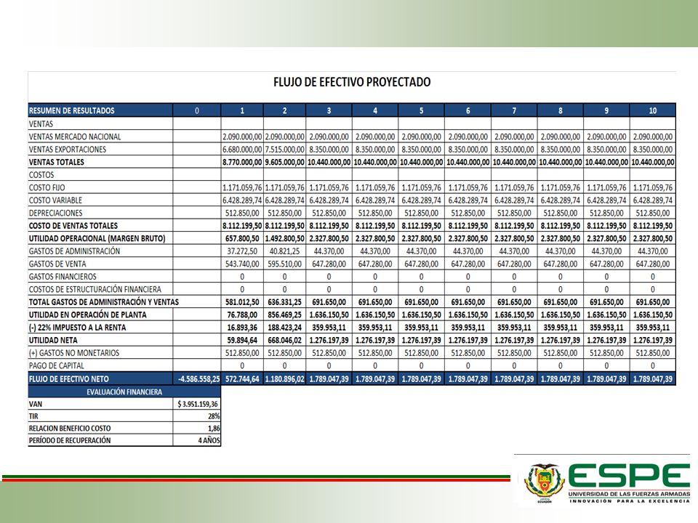Click the 636.331,25 total expenses value

pyautogui.click(x=284, y=302)
